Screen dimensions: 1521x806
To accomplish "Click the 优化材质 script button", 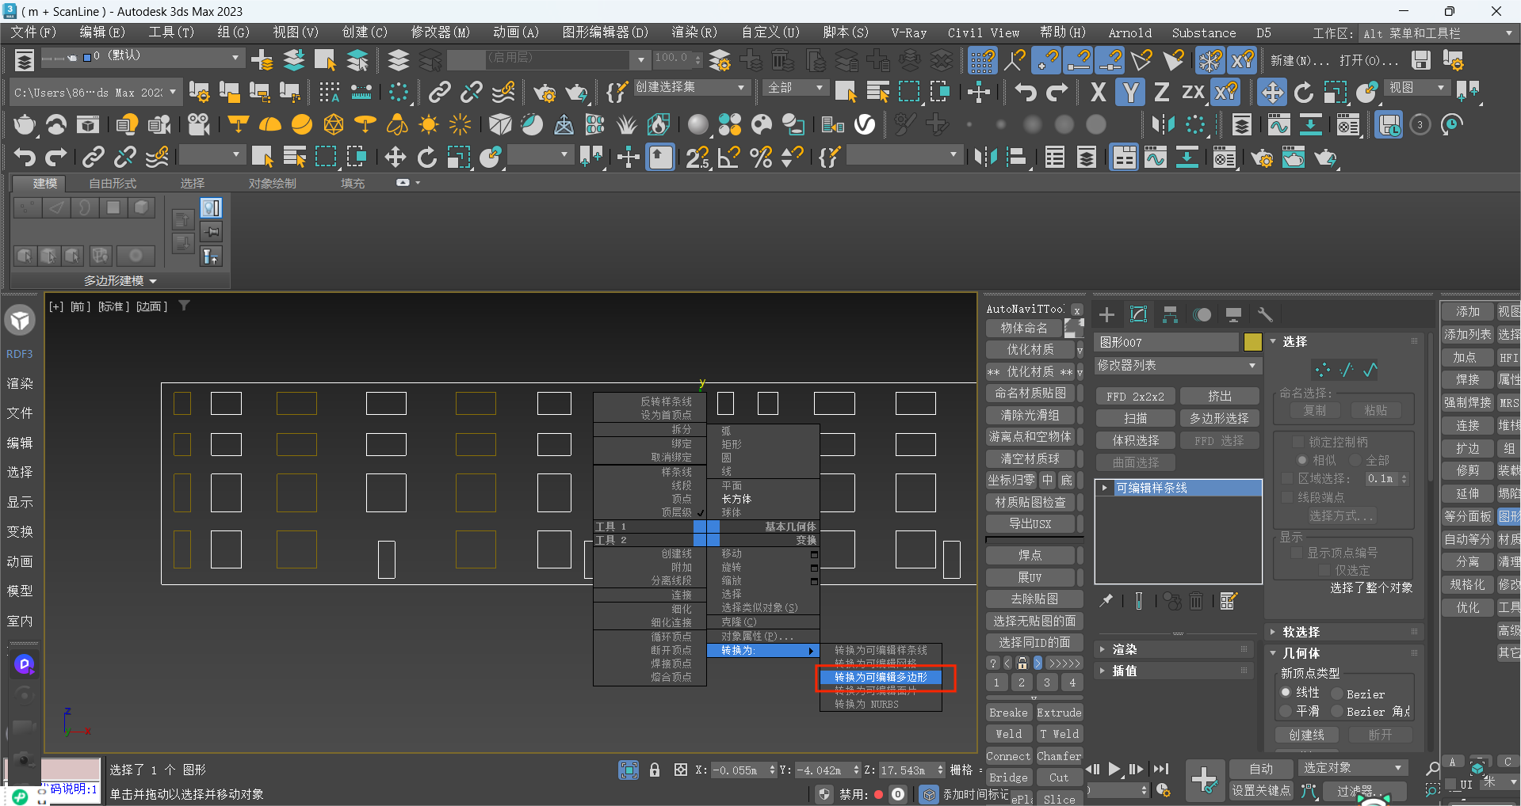I will [1030, 349].
